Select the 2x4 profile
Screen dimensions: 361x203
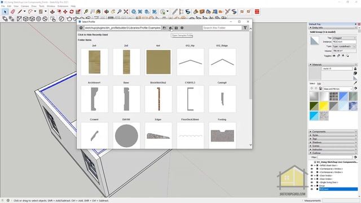[x=94, y=62]
